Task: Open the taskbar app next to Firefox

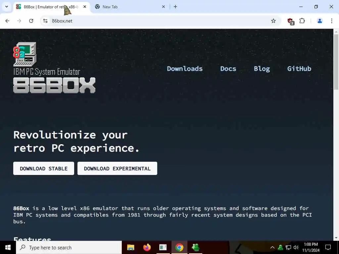Action: [x=163, y=247]
